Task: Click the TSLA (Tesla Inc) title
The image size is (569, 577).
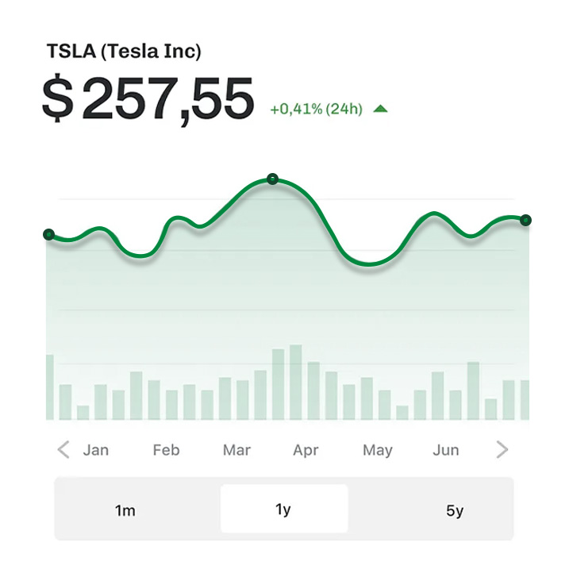Action: [124, 52]
